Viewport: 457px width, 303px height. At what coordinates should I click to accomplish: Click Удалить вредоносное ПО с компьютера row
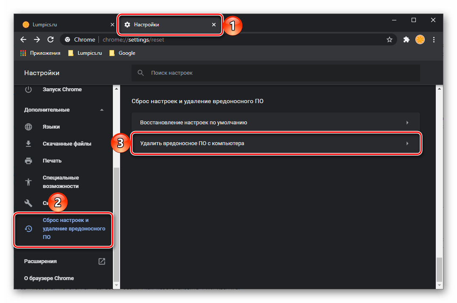276,143
